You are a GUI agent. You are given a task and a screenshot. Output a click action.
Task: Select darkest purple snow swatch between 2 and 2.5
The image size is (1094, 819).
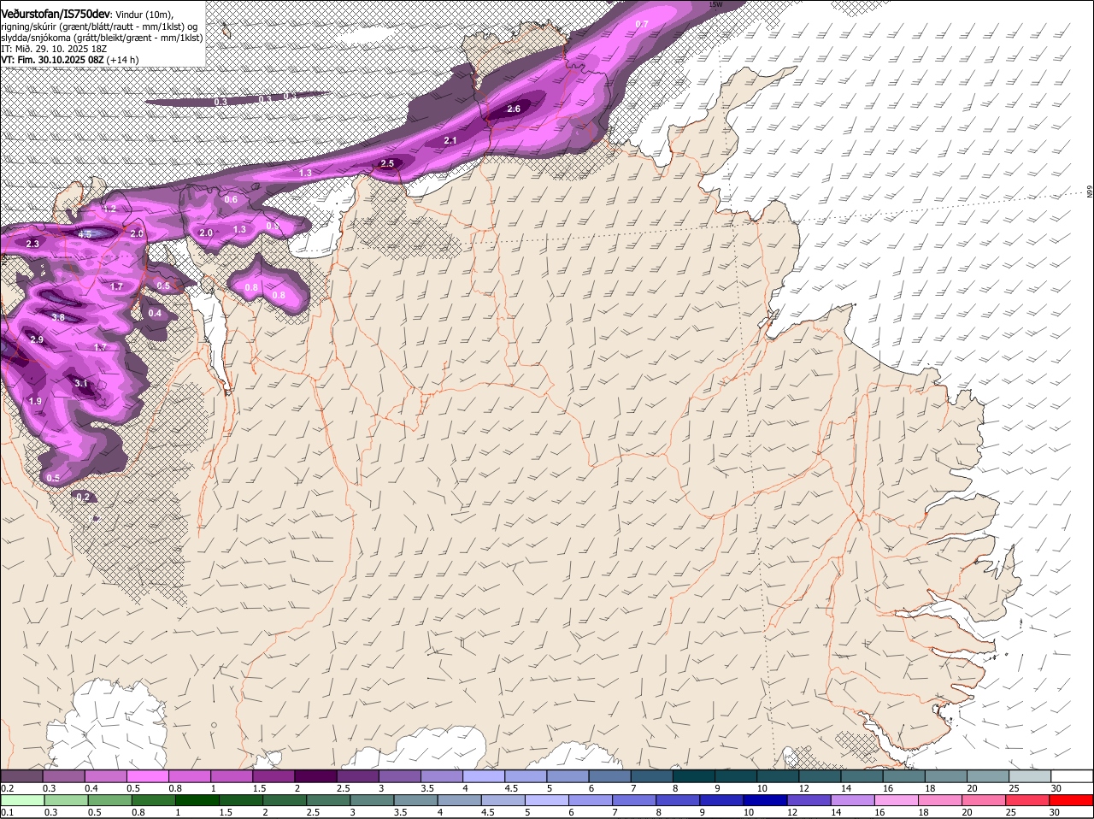pos(315,775)
